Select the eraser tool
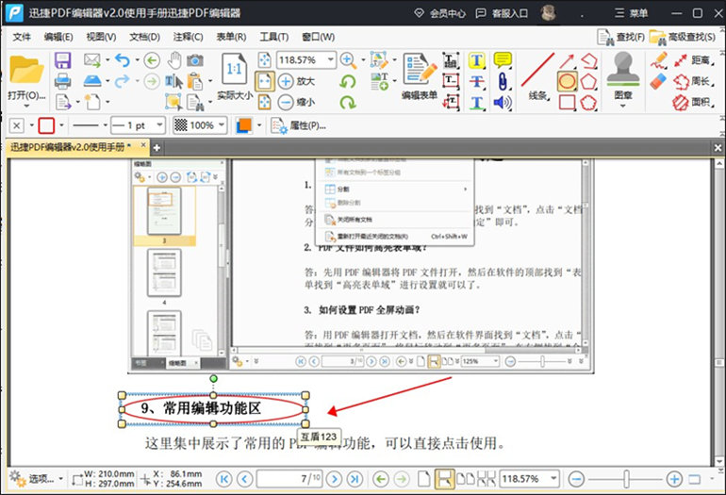This screenshot has width=726, height=495. click(658, 81)
